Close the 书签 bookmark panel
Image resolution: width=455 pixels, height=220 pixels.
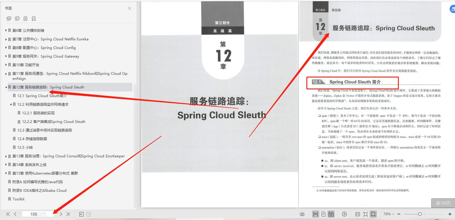coord(129,8)
